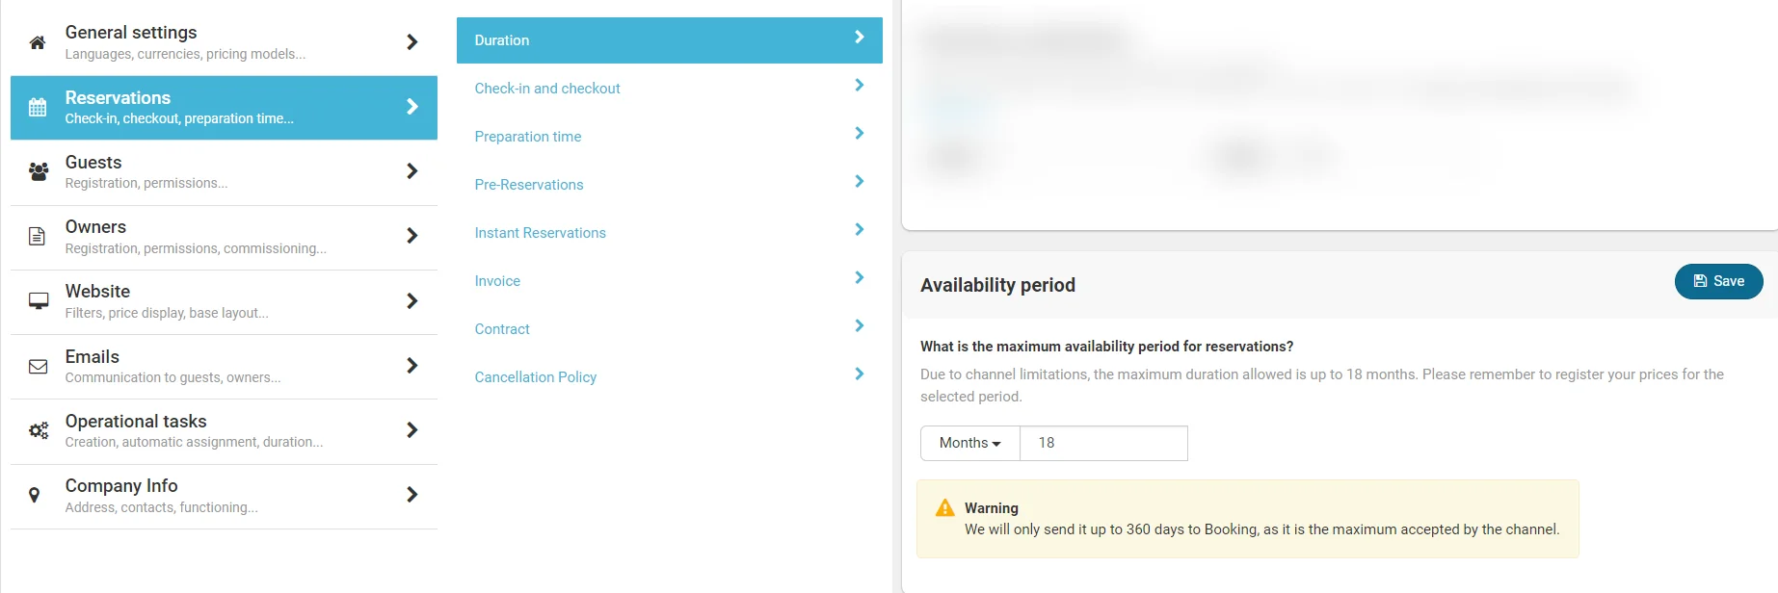The image size is (1778, 593).
Task: Click the home icon beside General settings
Action: point(38,42)
